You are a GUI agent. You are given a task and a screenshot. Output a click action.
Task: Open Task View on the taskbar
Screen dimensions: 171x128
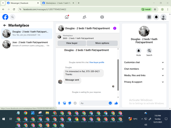click(11, 119)
